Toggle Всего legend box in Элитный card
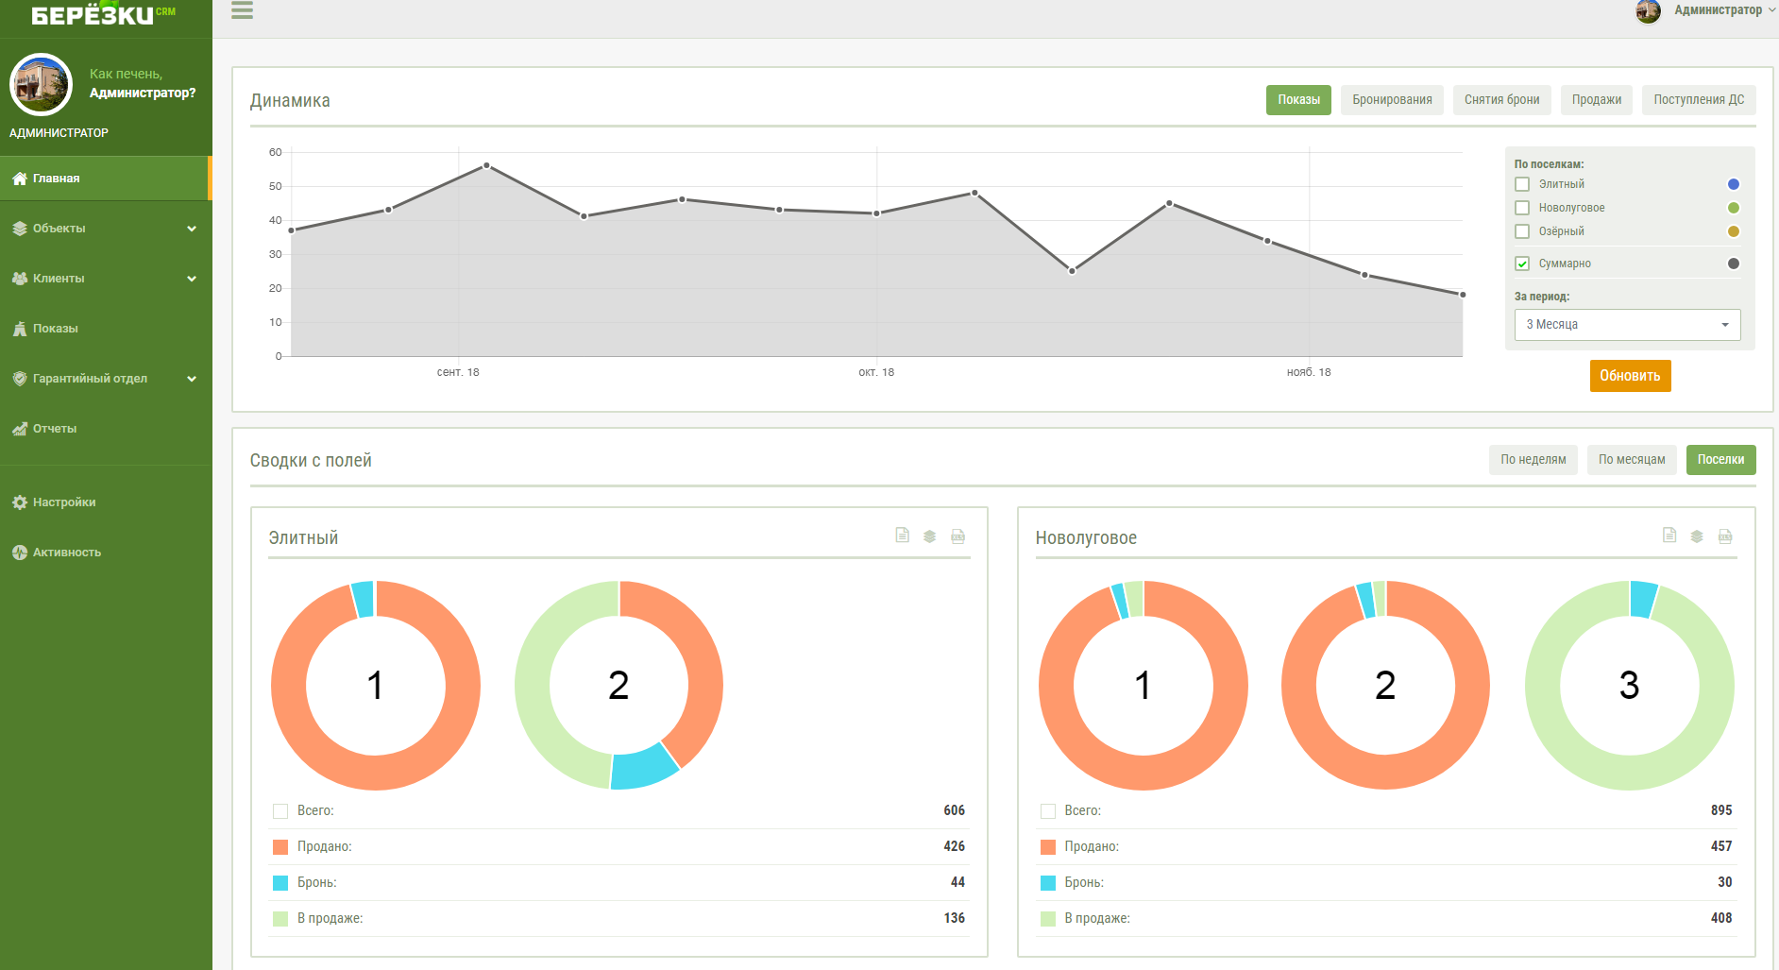Image resolution: width=1779 pixels, height=970 pixels. pos(280,811)
